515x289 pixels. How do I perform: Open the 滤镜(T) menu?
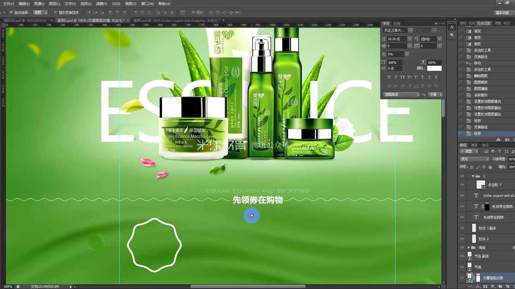click(102, 4)
